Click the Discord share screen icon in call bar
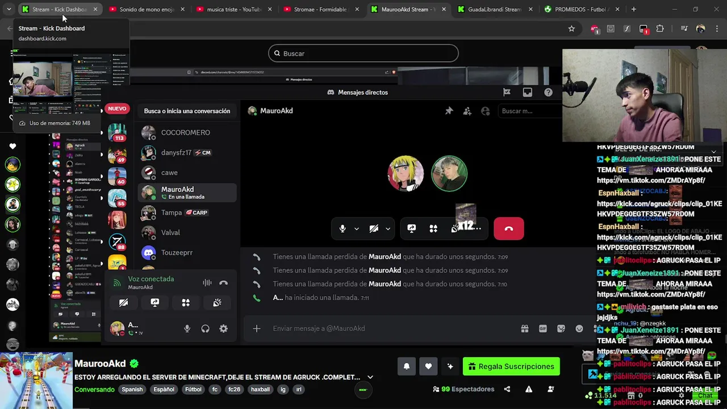727x409 pixels. tap(412, 228)
